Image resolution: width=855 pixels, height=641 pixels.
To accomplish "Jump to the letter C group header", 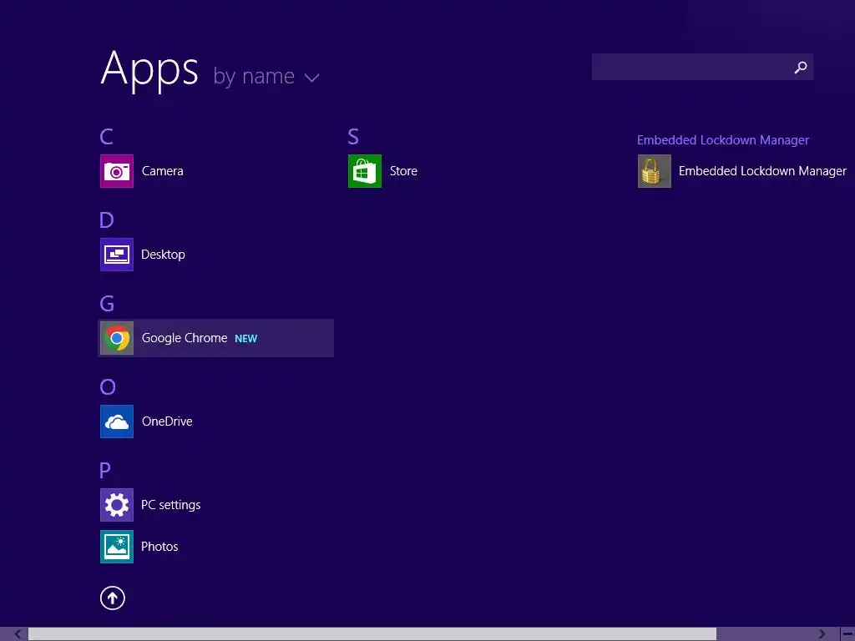I will pyautogui.click(x=106, y=137).
